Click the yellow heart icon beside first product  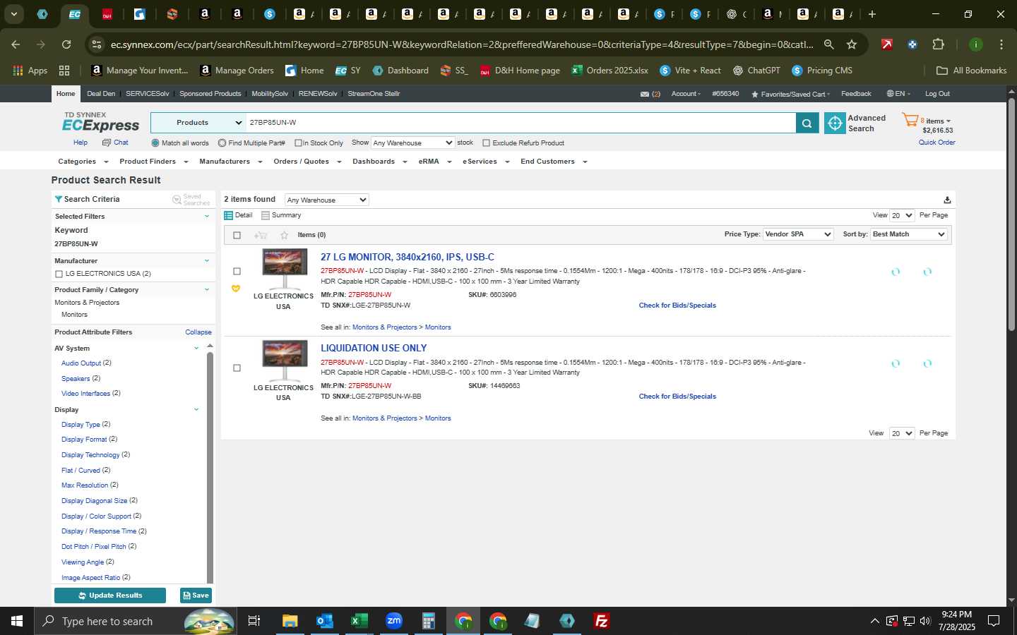point(236,289)
